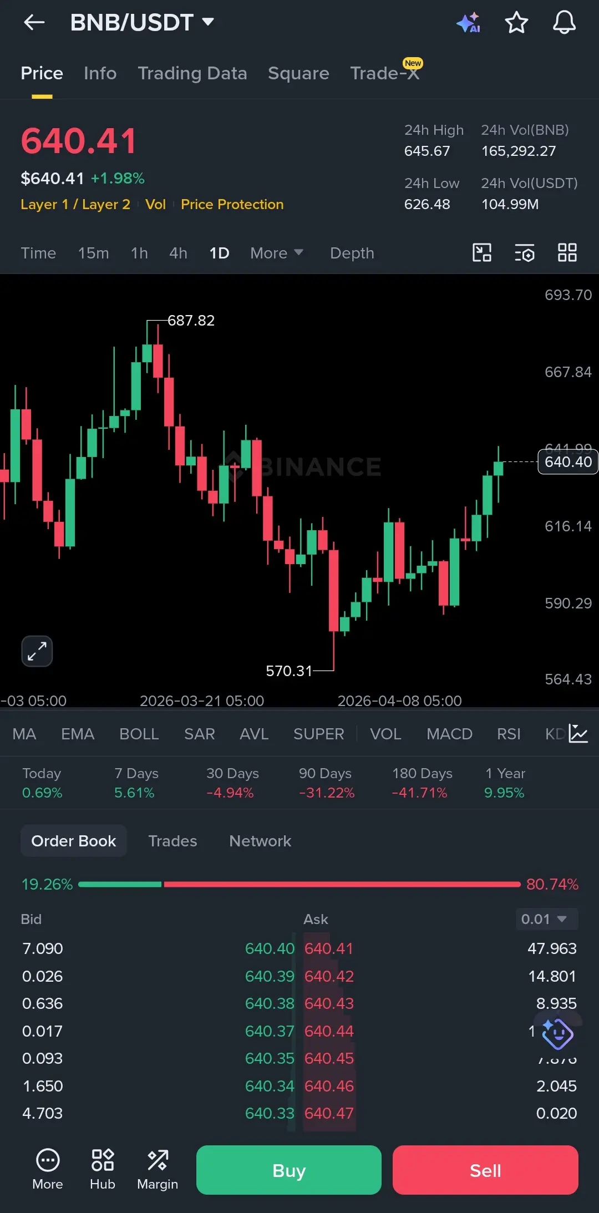Screen dimensions: 599x1213
Task: Toggle the MACD sub-indicator
Action: (449, 734)
